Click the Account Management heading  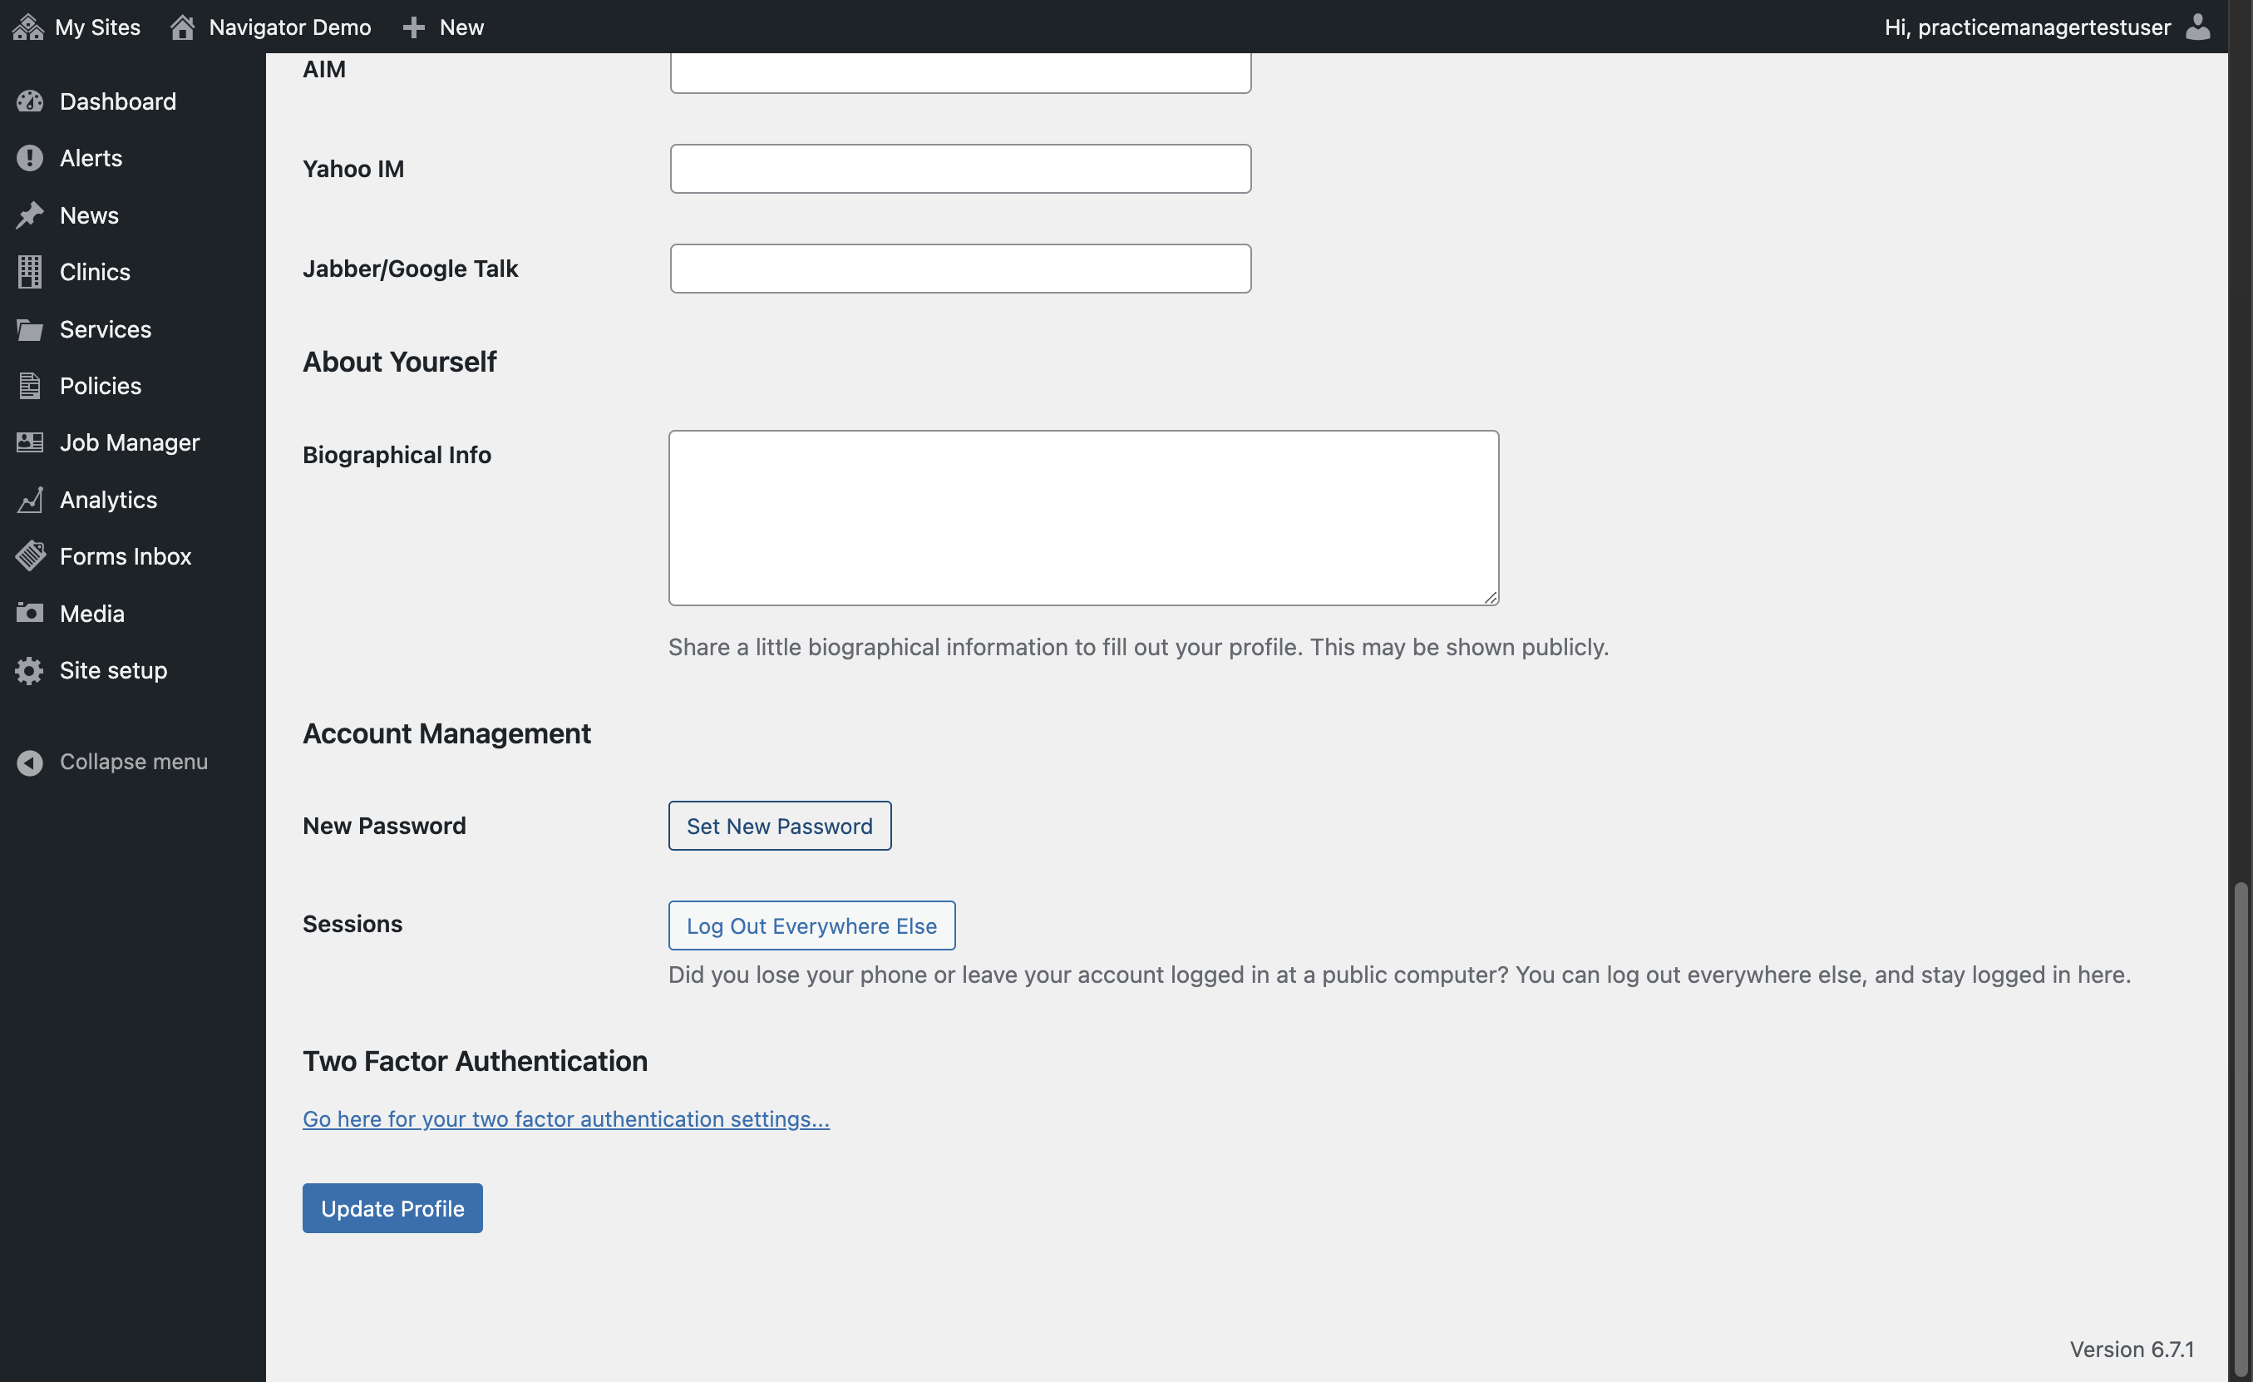tap(446, 733)
